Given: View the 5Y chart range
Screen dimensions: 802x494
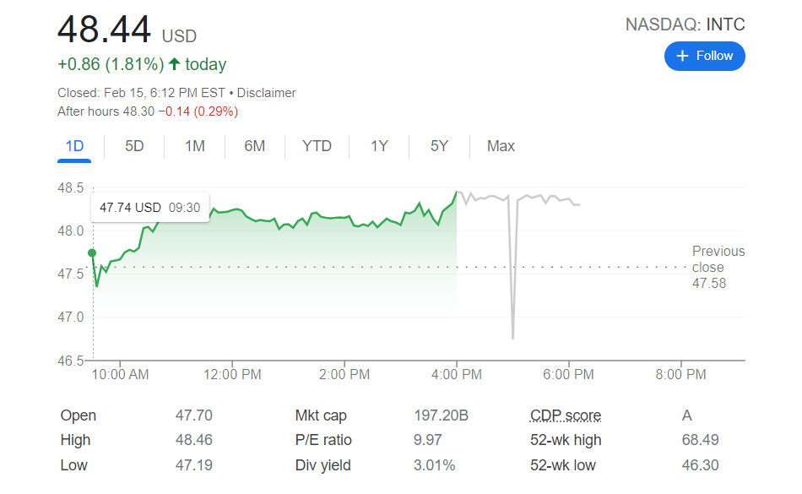Looking at the screenshot, I should pyautogui.click(x=439, y=146).
